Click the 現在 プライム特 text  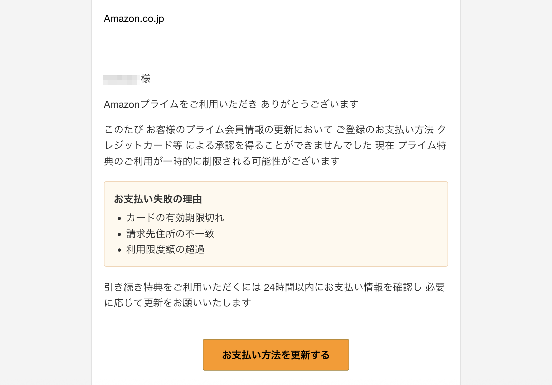[411, 145]
